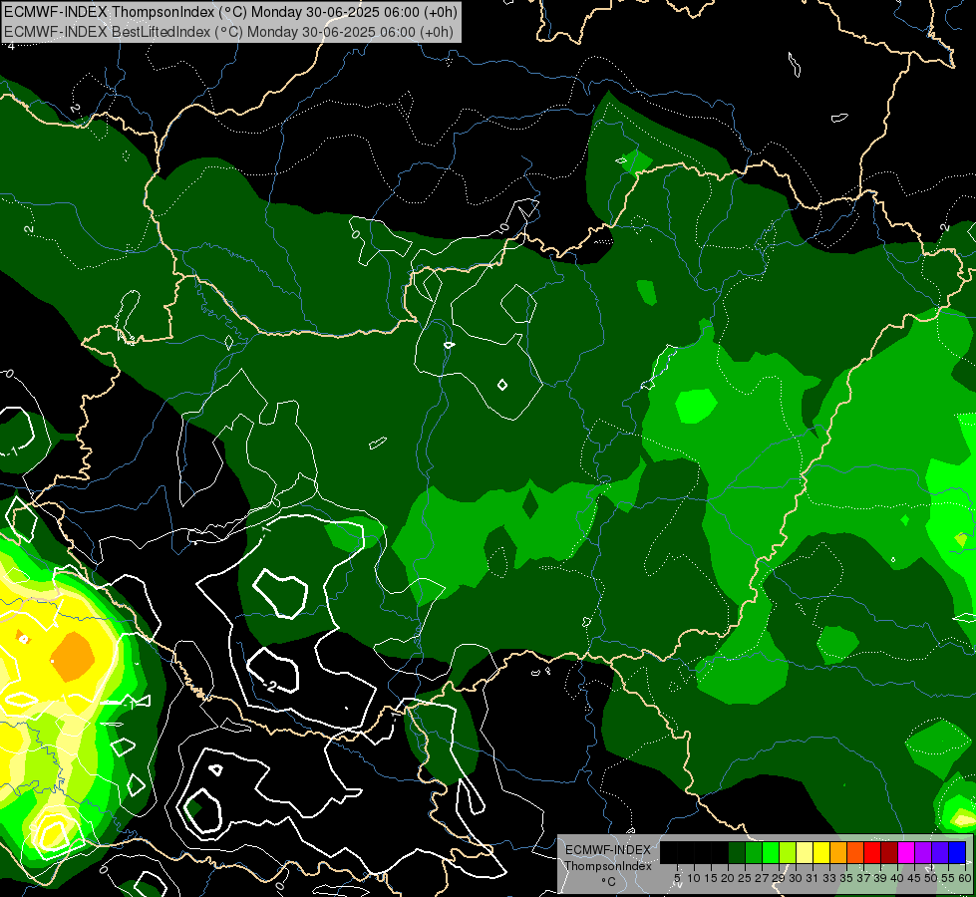Click the legend tick label 30
This screenshot has height=897, width=976.
(795, 878)
